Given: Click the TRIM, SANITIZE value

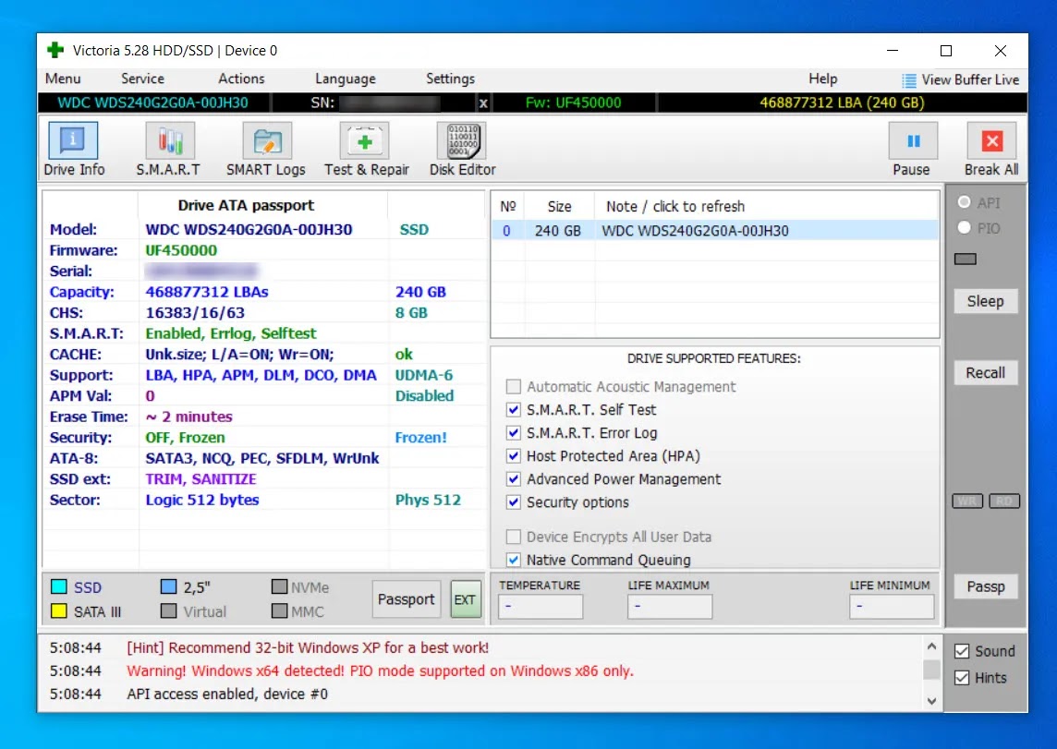Looking at the screenshot, I should click(x=200, y=479).
